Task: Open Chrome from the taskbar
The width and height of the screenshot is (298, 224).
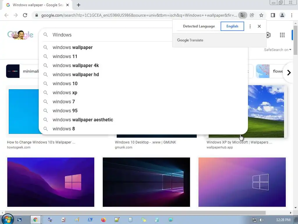Action: tap(35, 220)
